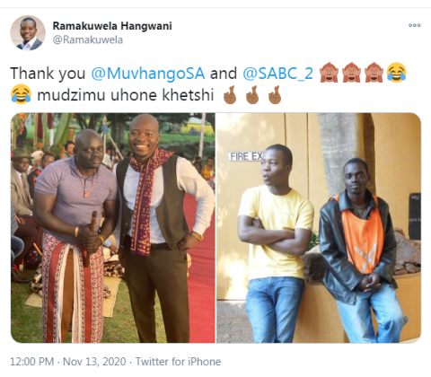Follow the @SABC_2 mention link
This screenshot has width=431, height=377.
pos(277,74)
